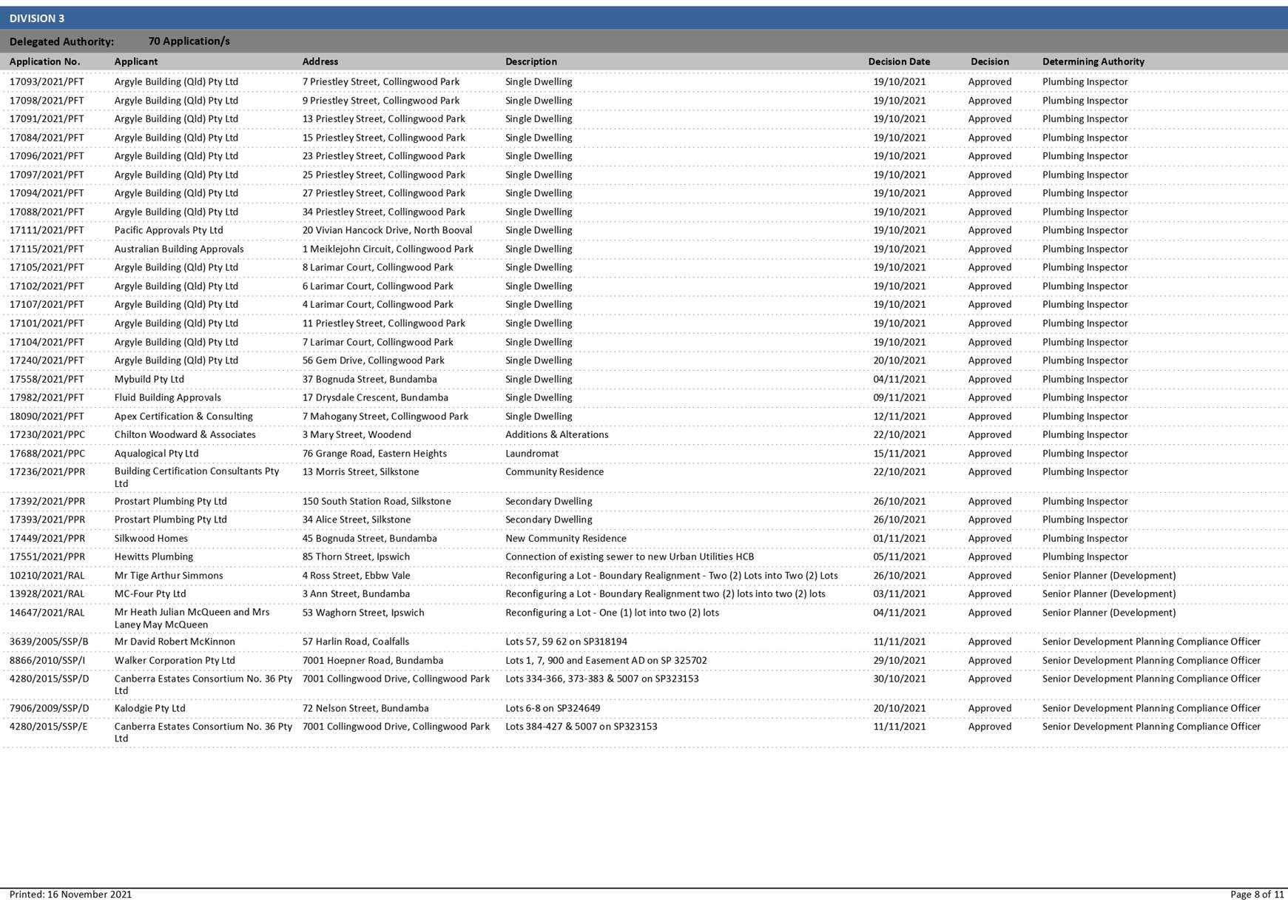Click applicant 'Hewitts Plumbing'
This screenshot has height=908, width=1288.
(154, 557)
